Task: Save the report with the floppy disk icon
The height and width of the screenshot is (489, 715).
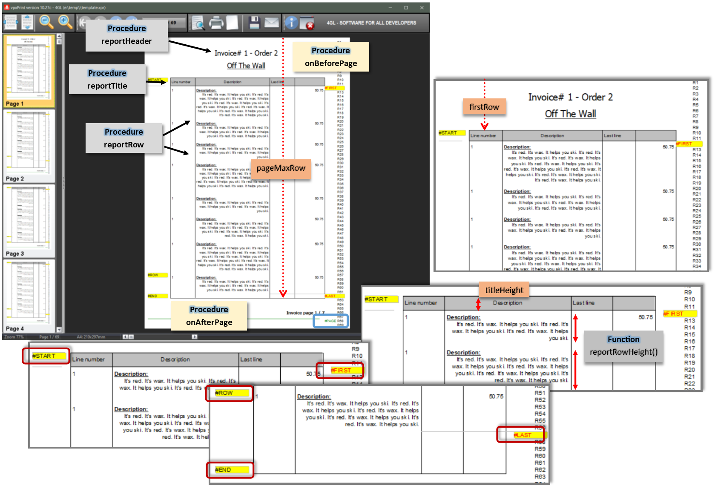Action: [x=254, y=23]
